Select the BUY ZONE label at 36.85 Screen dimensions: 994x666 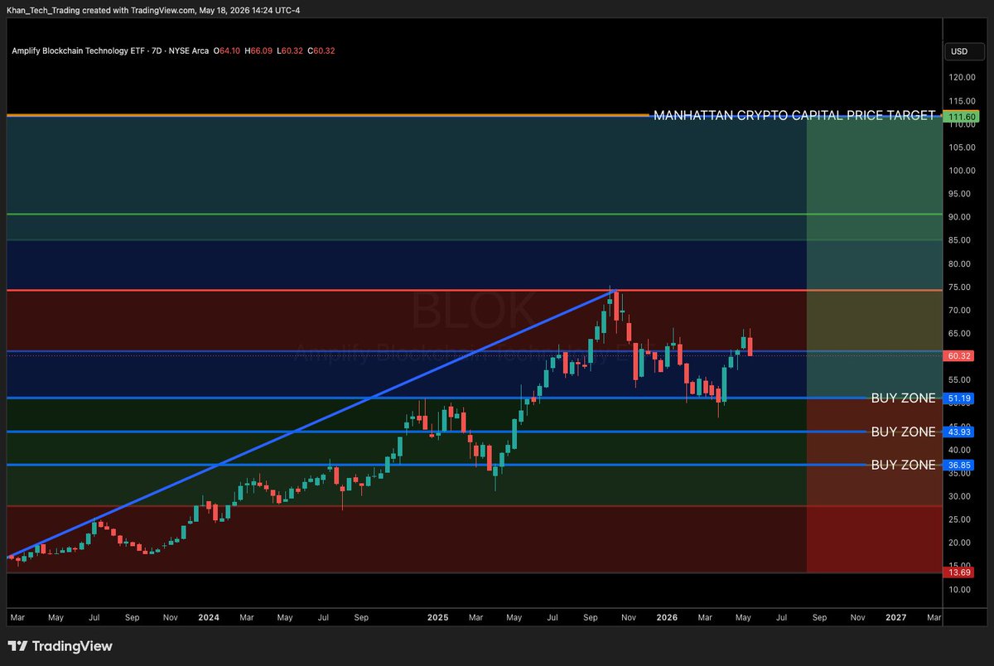tap(904, 465)
